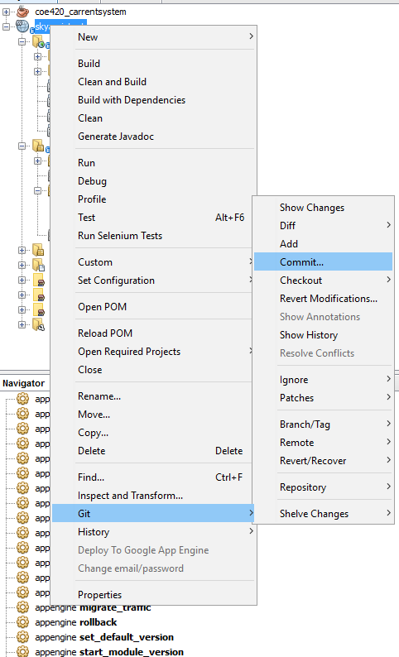399x657 pixels.
Task: Click the first gear icon under Navigator
Action: point(22,399)
